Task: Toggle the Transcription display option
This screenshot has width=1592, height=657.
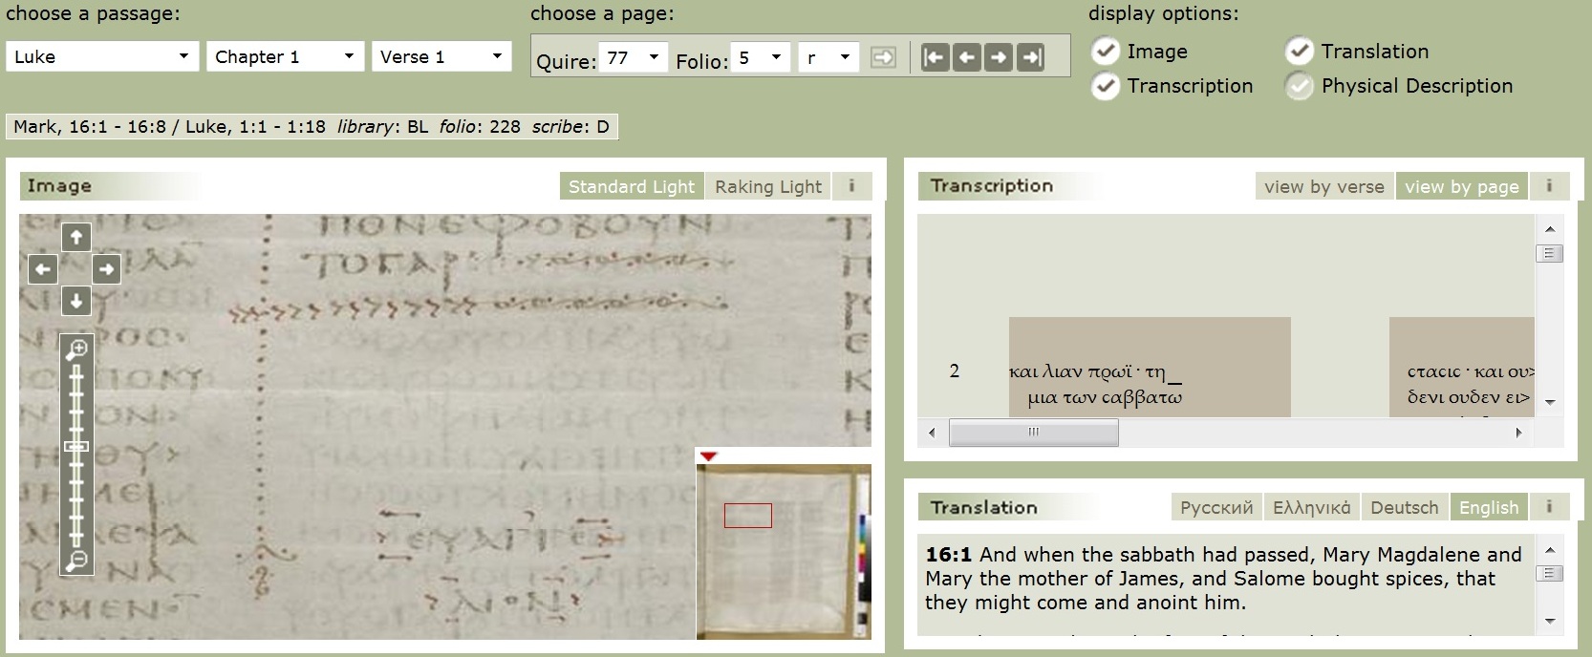Action: (1106, 86)
